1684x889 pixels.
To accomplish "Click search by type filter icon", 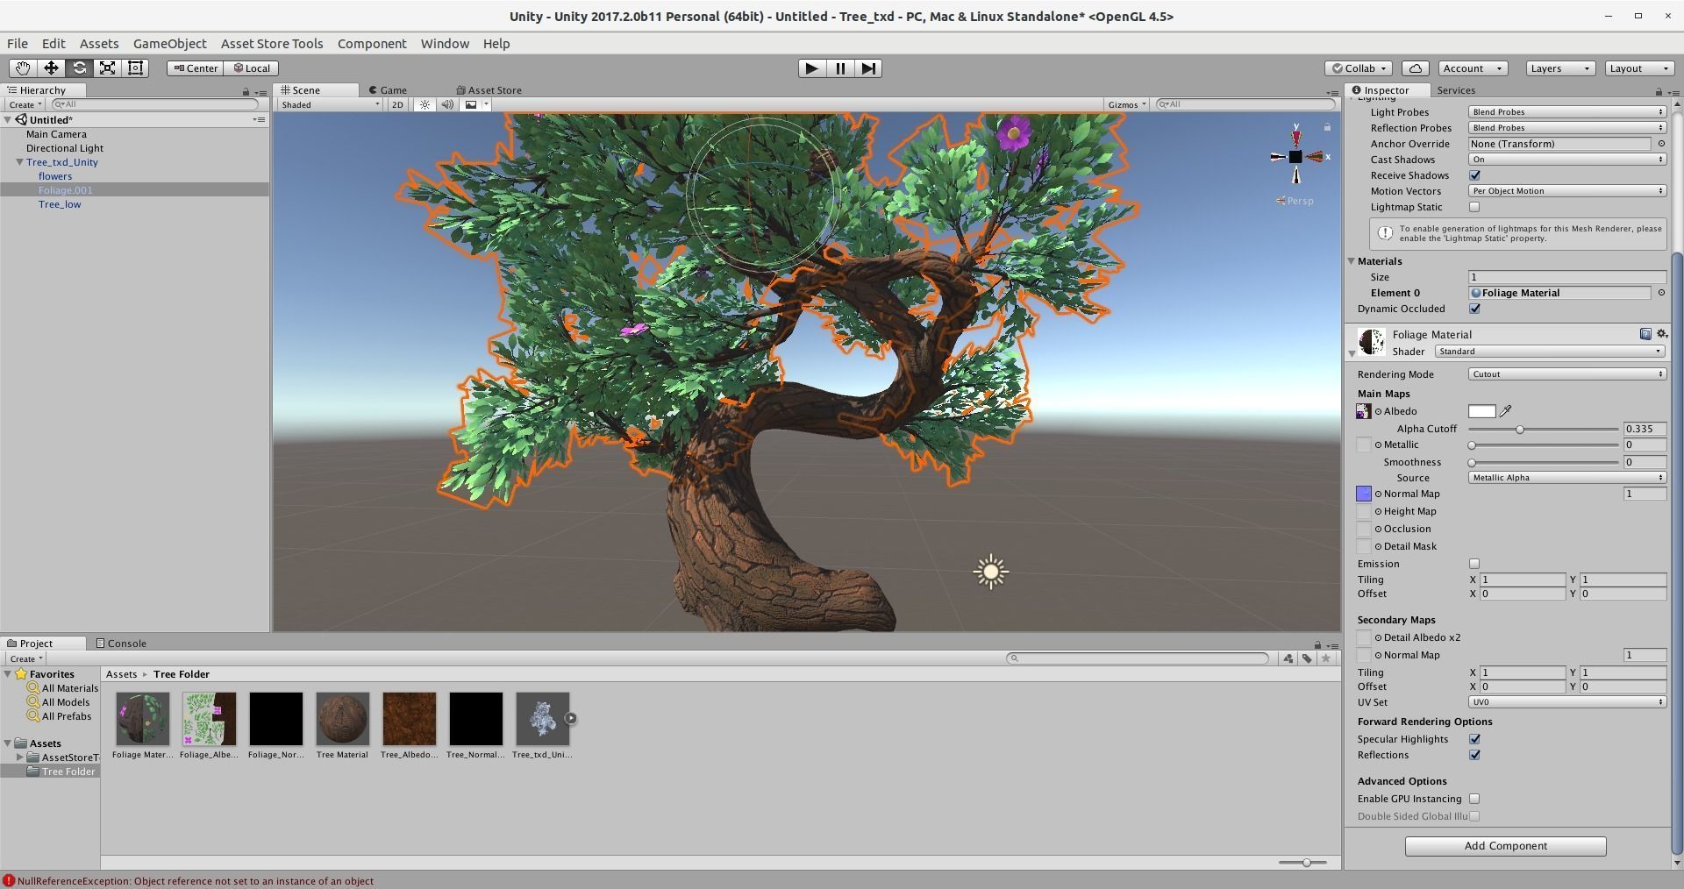I will 1288,658.
